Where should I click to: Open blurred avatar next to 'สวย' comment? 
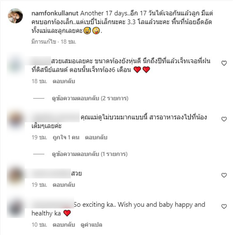[16, 176]
